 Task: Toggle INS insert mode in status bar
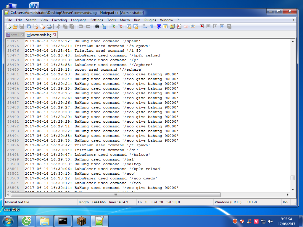[x=286, y=202]
